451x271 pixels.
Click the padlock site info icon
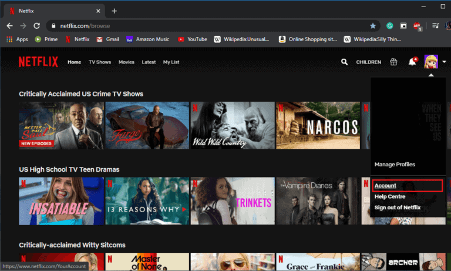[x=53, y=26]
